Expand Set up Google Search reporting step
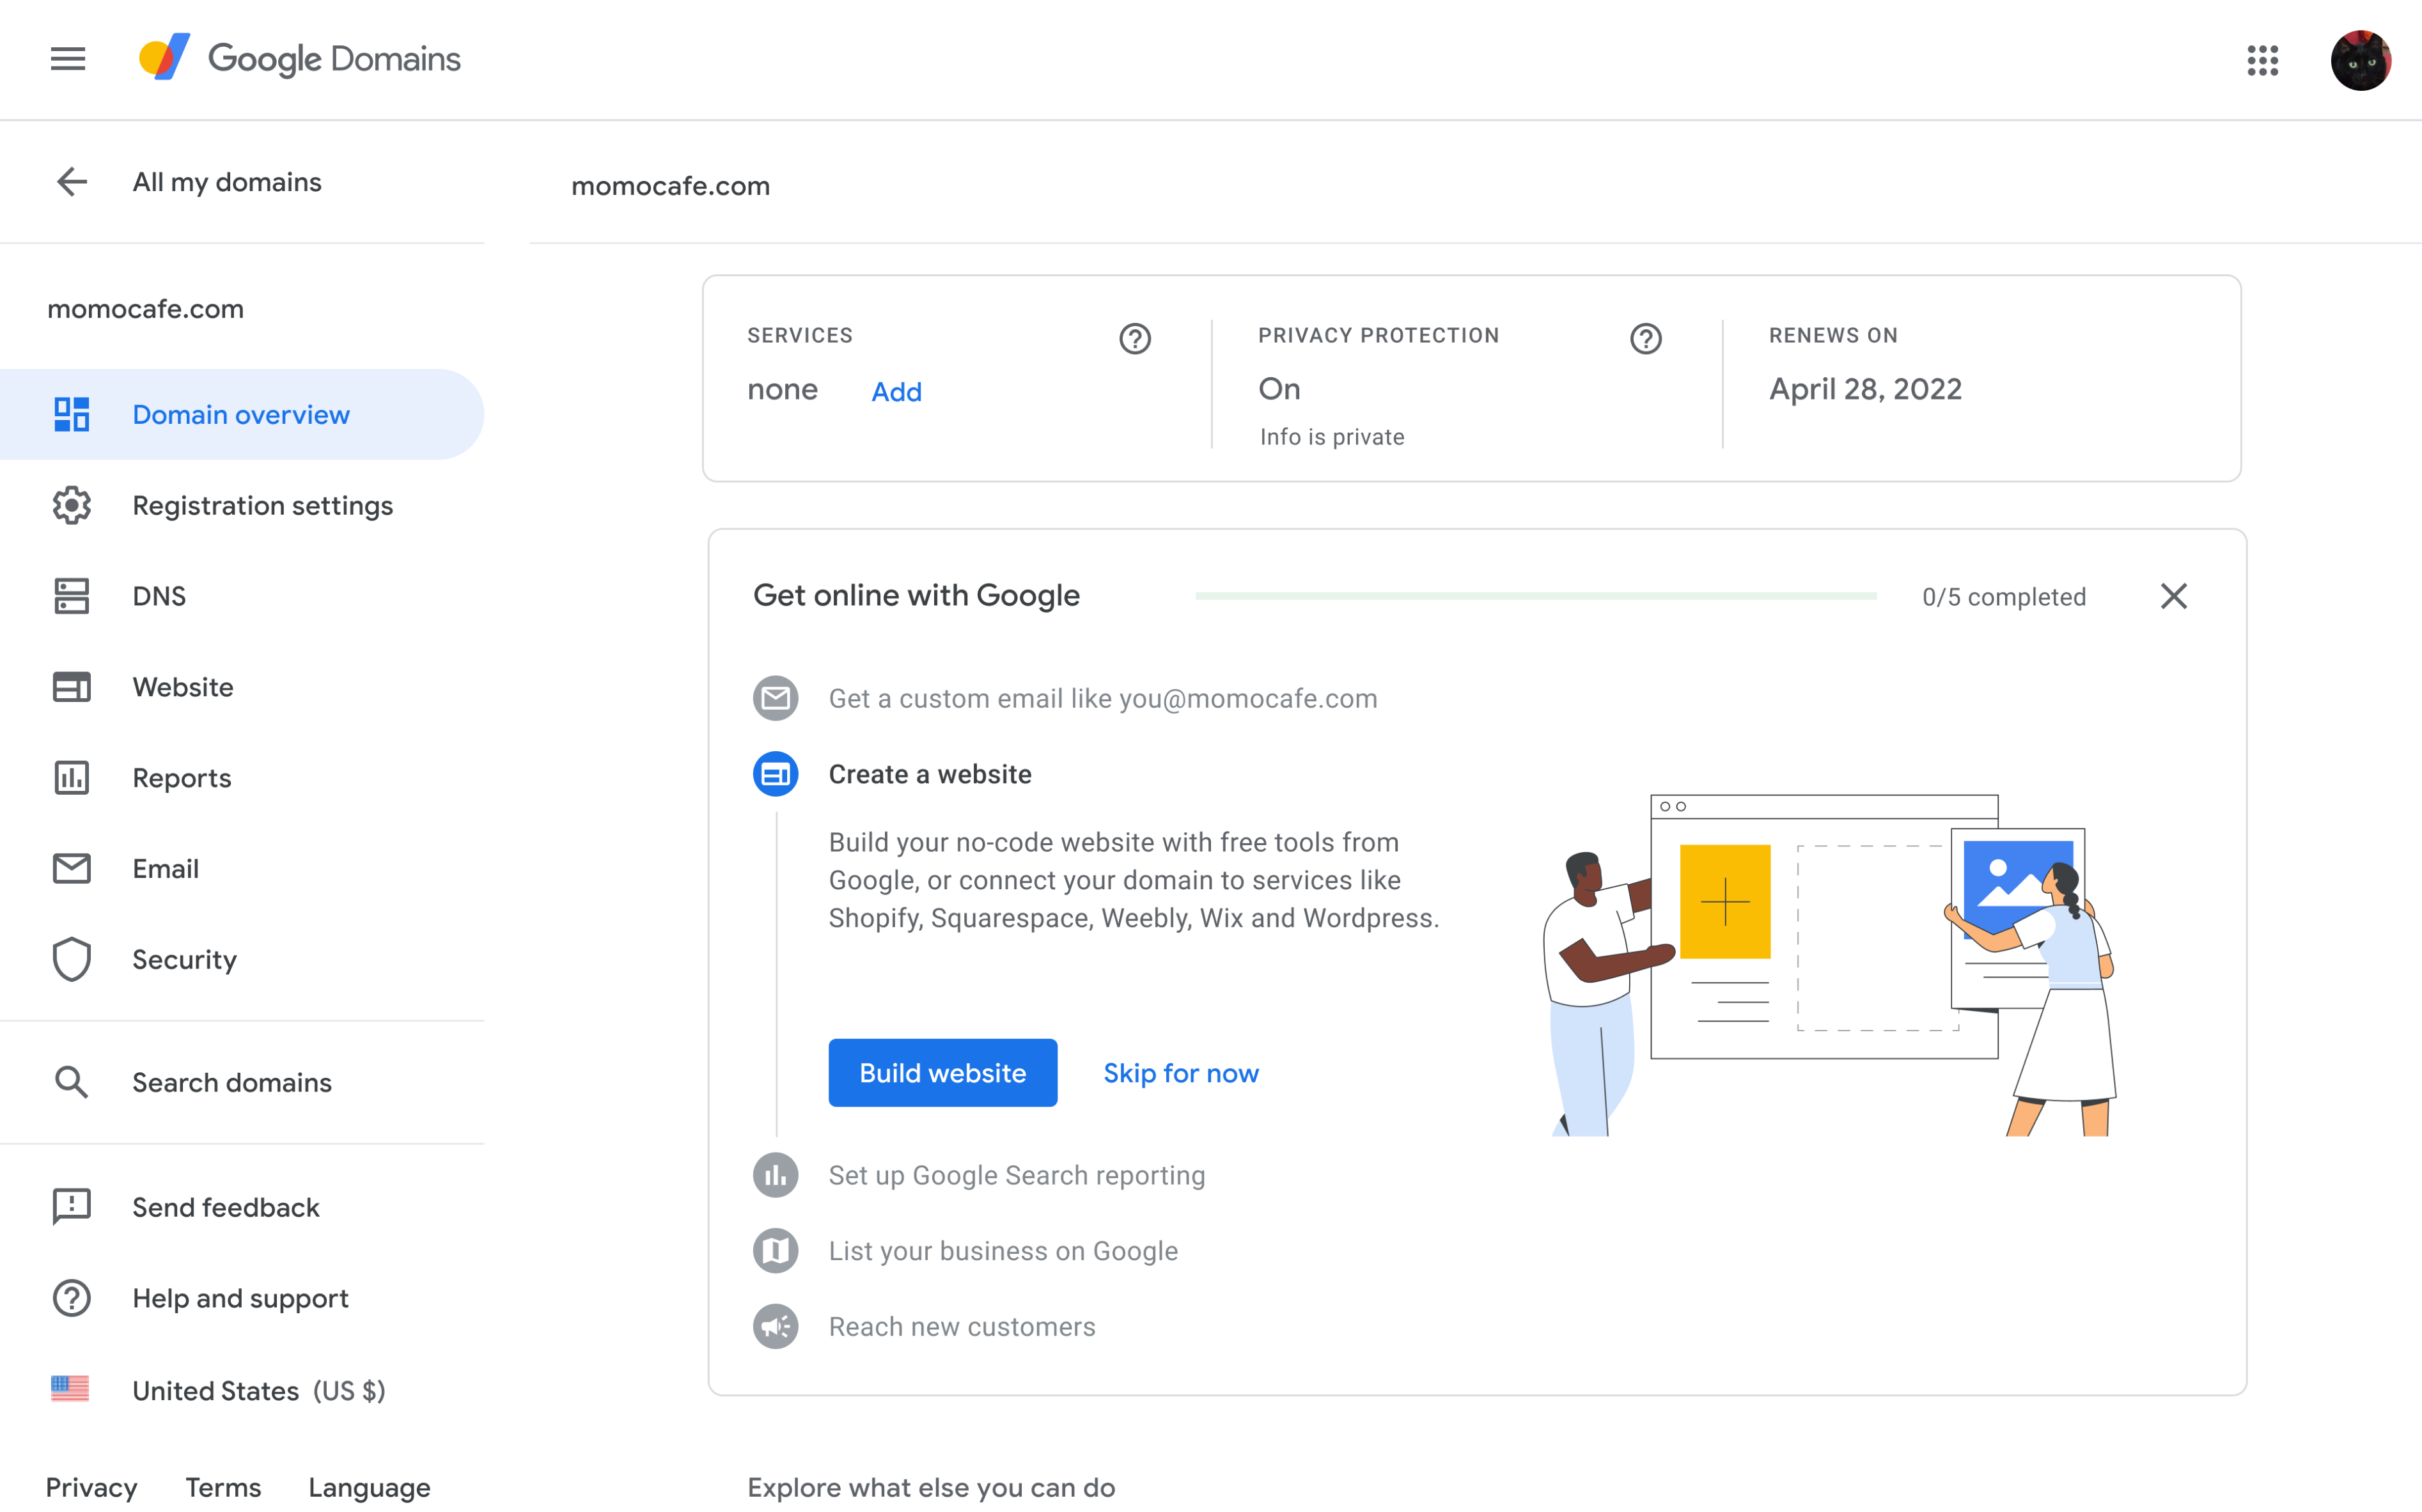2422x1512 pixels. (1017, 1175)
